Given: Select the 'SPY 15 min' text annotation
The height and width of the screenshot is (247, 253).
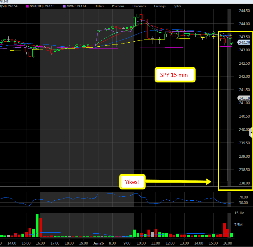Looking at the screenshot, I should [175, 75].
